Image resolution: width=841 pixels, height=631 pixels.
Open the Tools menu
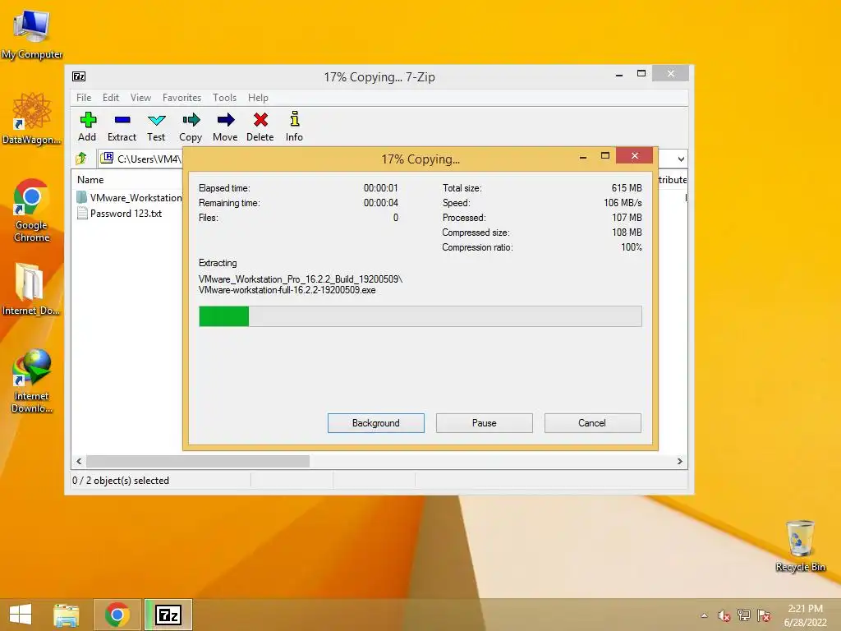pyautogui.click(x=224, y=98)
